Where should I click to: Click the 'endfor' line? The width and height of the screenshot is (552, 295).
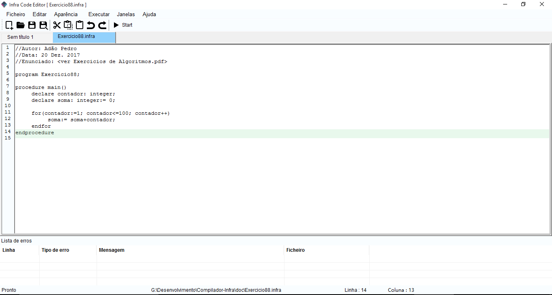point(41,126)
